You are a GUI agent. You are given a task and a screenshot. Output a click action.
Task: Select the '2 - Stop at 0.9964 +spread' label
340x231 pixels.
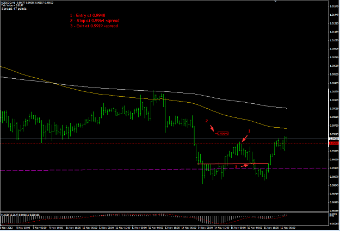tap(95, 21)
